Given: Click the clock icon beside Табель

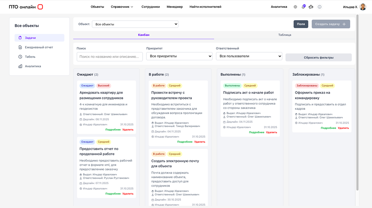Looking at the screenshot, I should click(x=20, y=57).
